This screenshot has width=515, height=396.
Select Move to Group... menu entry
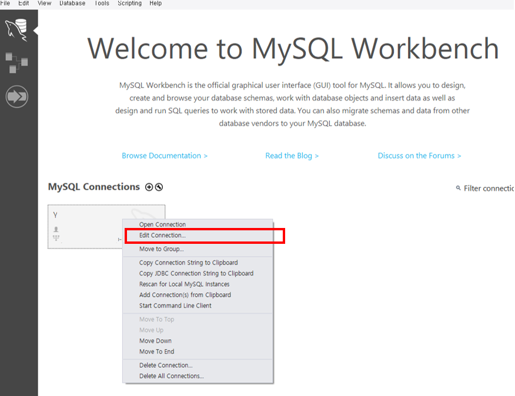tap(198, 249)
